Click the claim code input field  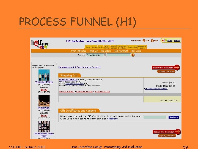click(x=155, y=117)
